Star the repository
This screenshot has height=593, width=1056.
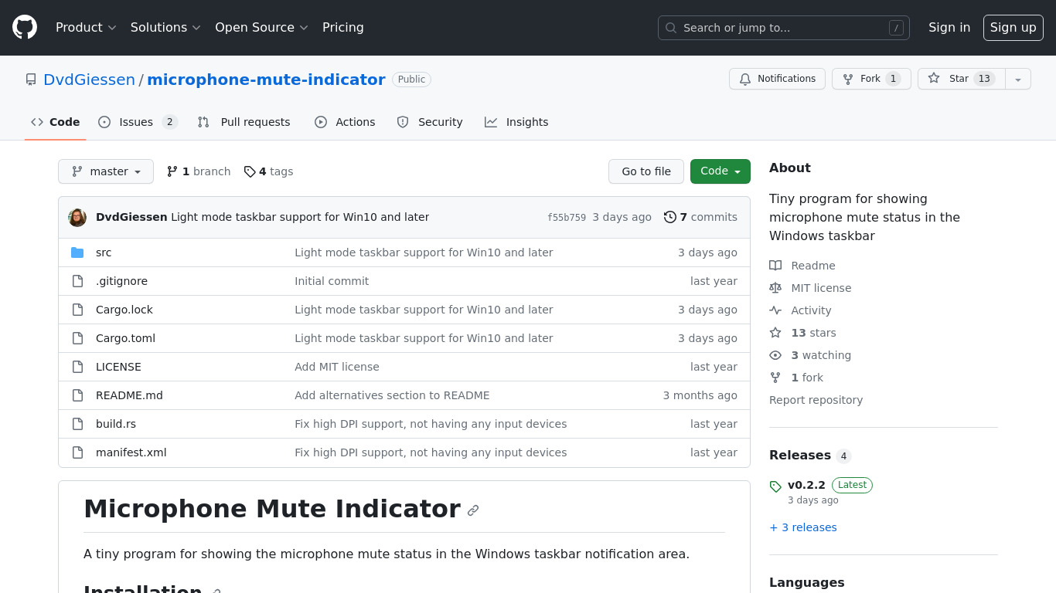[962, 79]
